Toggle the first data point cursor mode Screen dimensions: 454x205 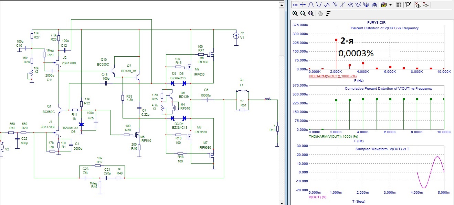point(295,5)
